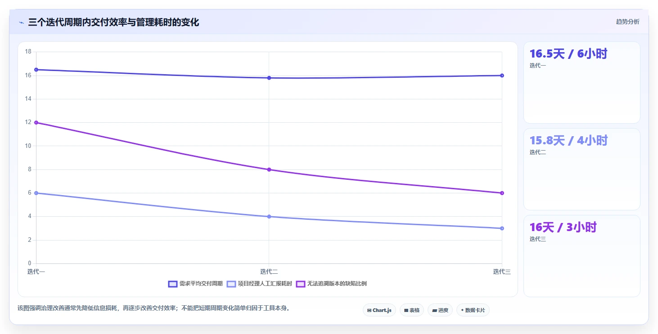Select the 数据卡片 tag chip
Screen dimensions: 658x334
pyautogui.click(x=473, y=310)
